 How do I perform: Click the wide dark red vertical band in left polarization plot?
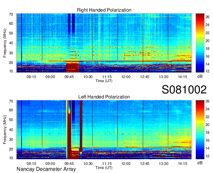point(69,130)
